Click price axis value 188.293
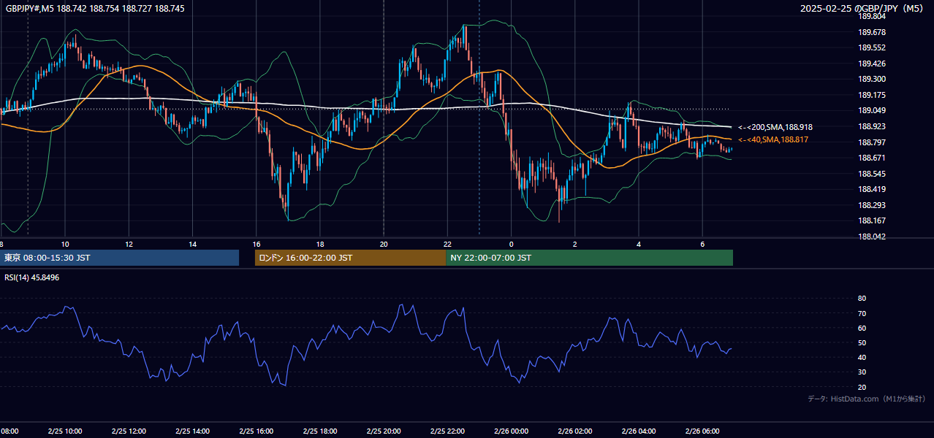 click(x=871, y=205)
